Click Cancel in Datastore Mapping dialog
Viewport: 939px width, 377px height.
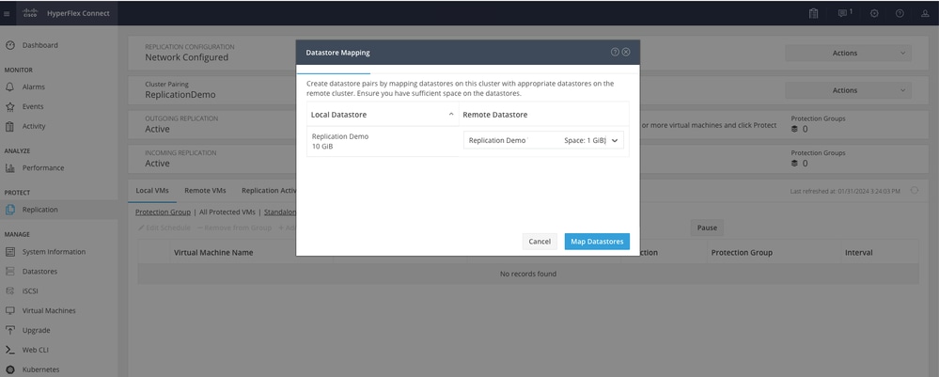(x=540, y=242)
